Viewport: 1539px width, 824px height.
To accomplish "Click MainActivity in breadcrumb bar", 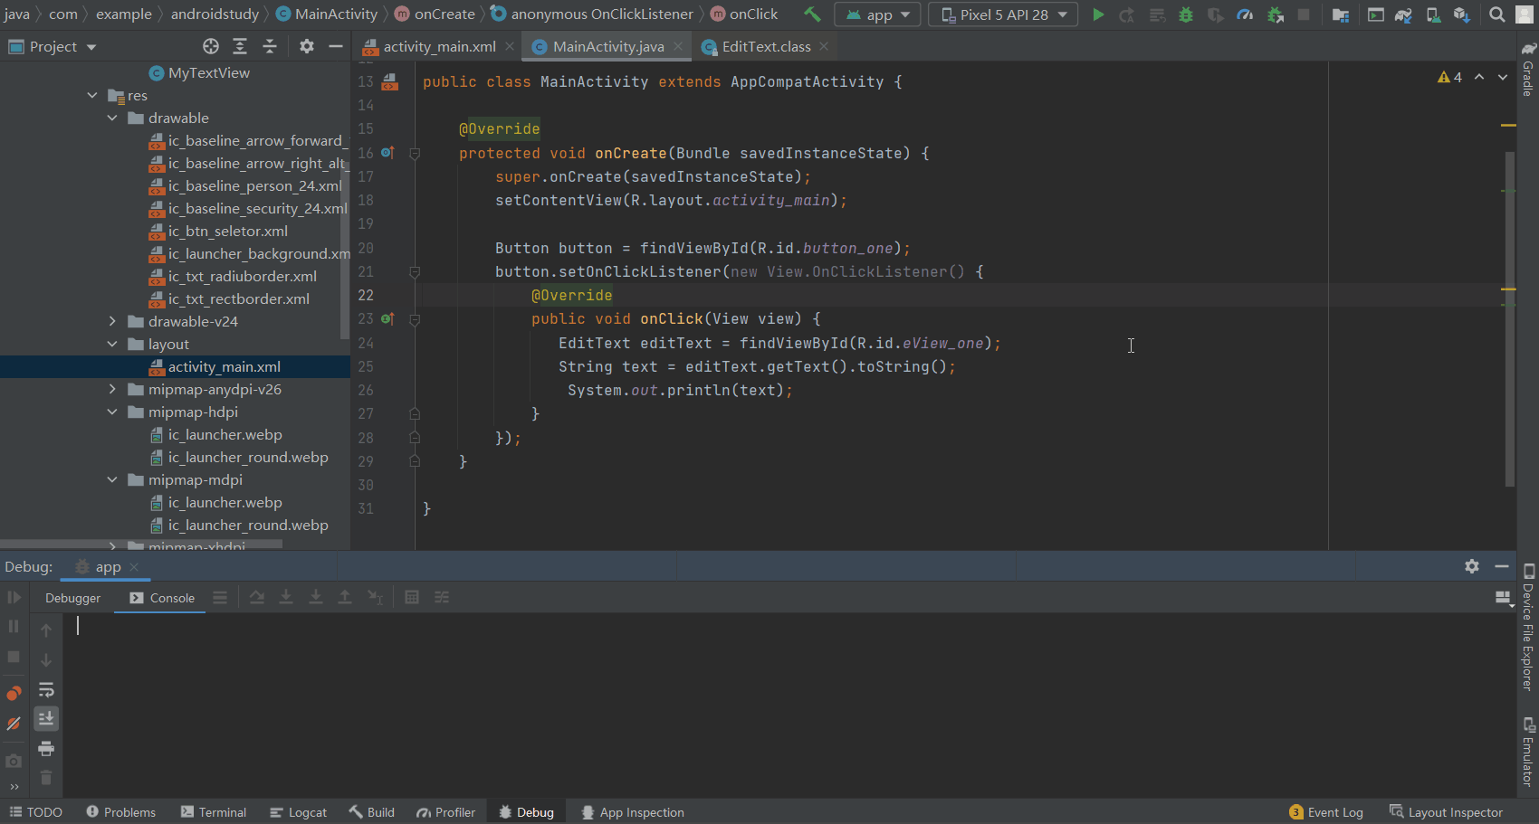I will (326, 14).
